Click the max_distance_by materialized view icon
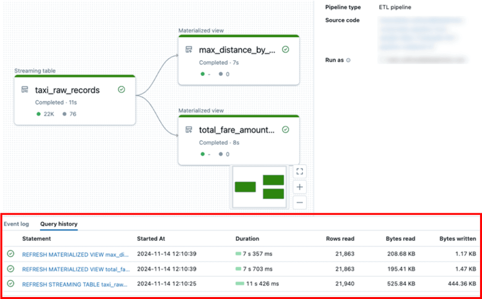The height and width of the screenshot is (299, 482). (189, 49)
